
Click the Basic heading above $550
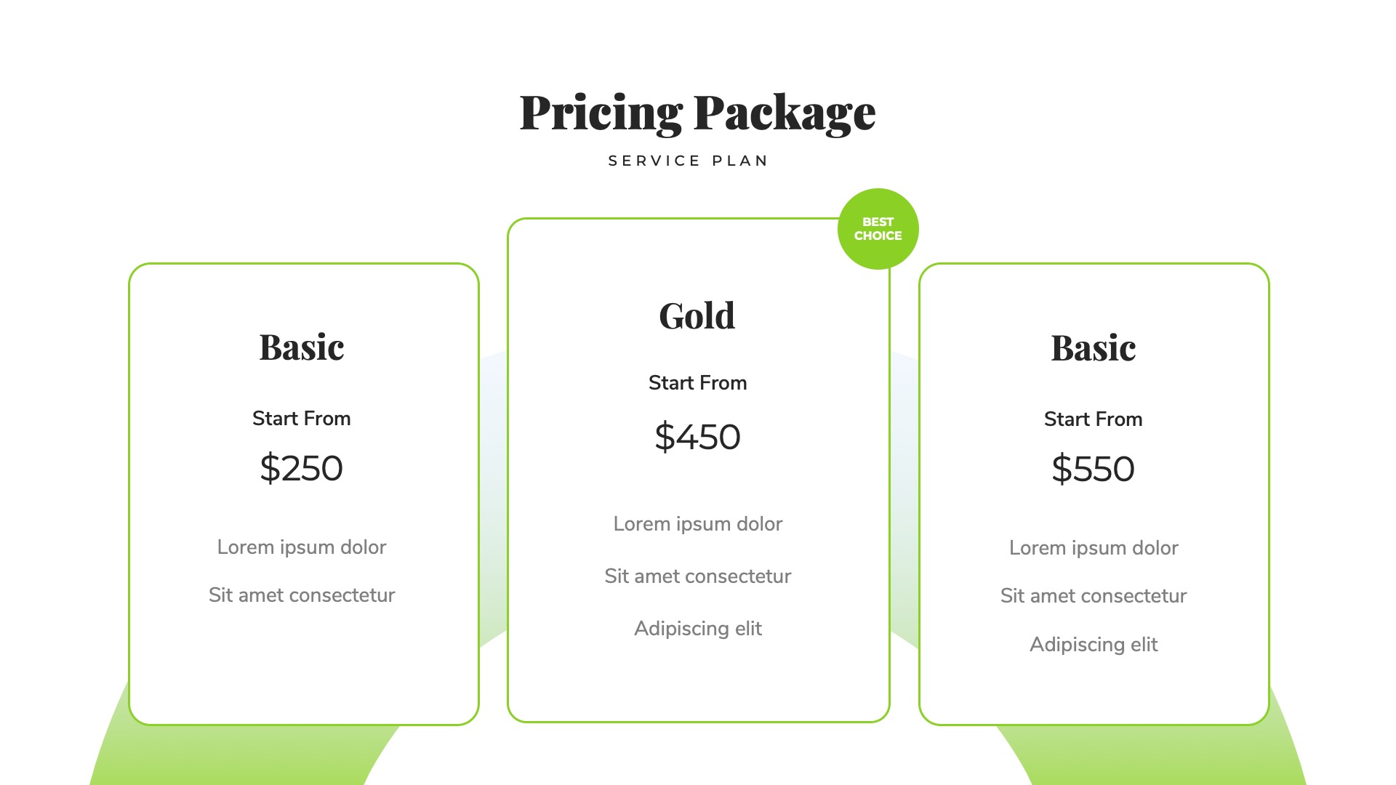click(x=1093, y=348)
